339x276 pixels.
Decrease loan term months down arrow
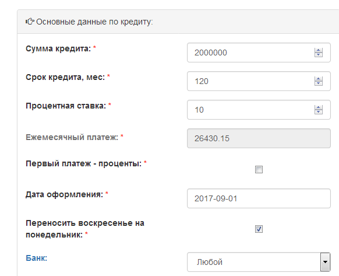click(319, 83)
